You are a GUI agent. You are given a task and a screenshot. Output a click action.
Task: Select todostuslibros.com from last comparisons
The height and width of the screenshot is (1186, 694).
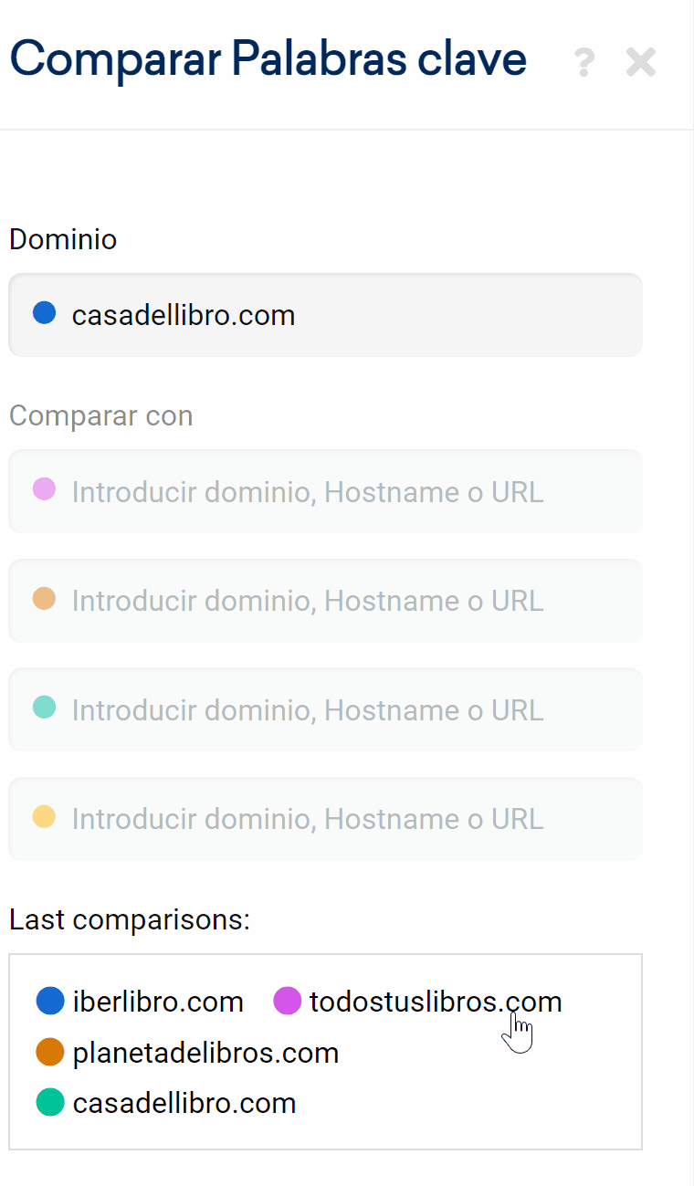435,1002
